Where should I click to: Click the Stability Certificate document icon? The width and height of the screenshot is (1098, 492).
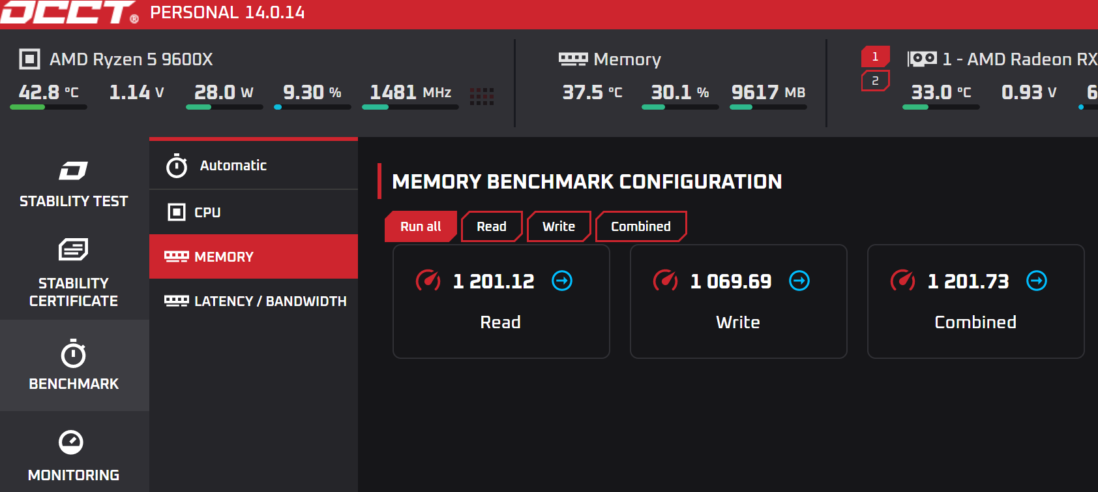(73, 249)
